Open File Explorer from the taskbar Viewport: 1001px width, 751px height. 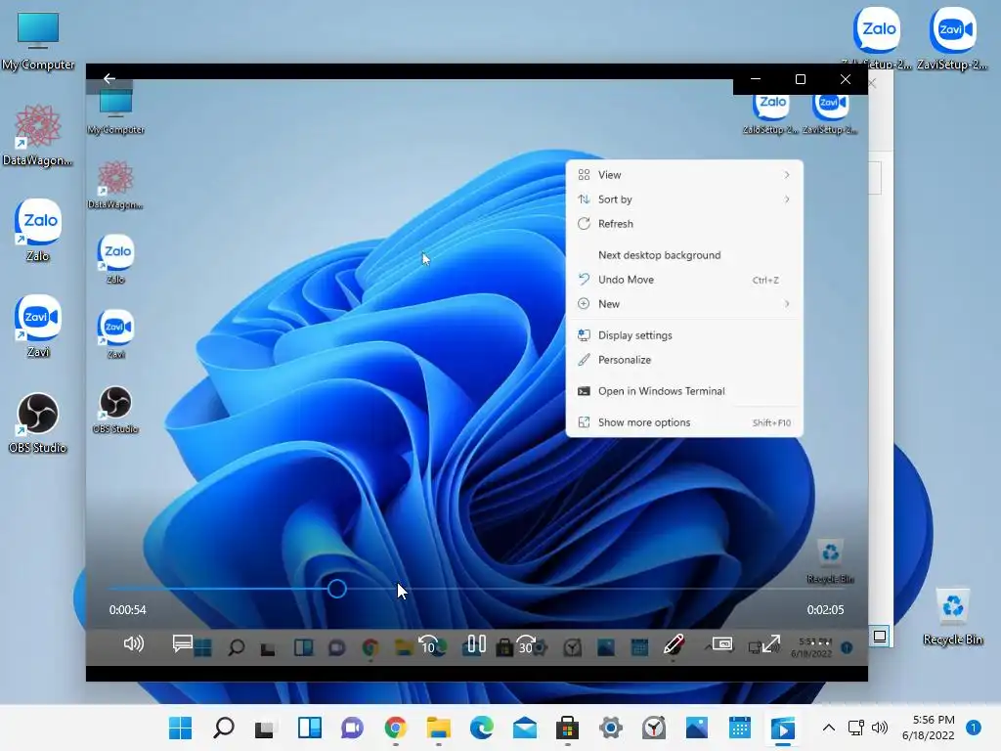click(x=439, y=728)
